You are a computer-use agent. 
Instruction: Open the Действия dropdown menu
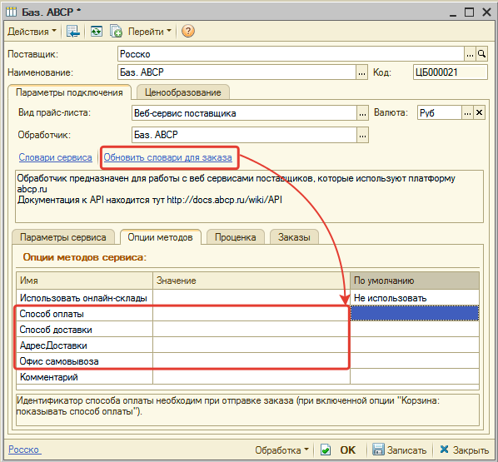click(32, 32)
